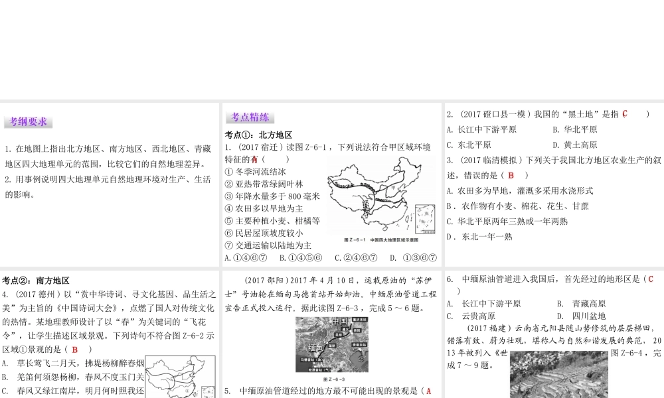This screenshot has height=398, width=664.
Task: Click the 考点精练 heading badge
Action: (x=250, y=117)
